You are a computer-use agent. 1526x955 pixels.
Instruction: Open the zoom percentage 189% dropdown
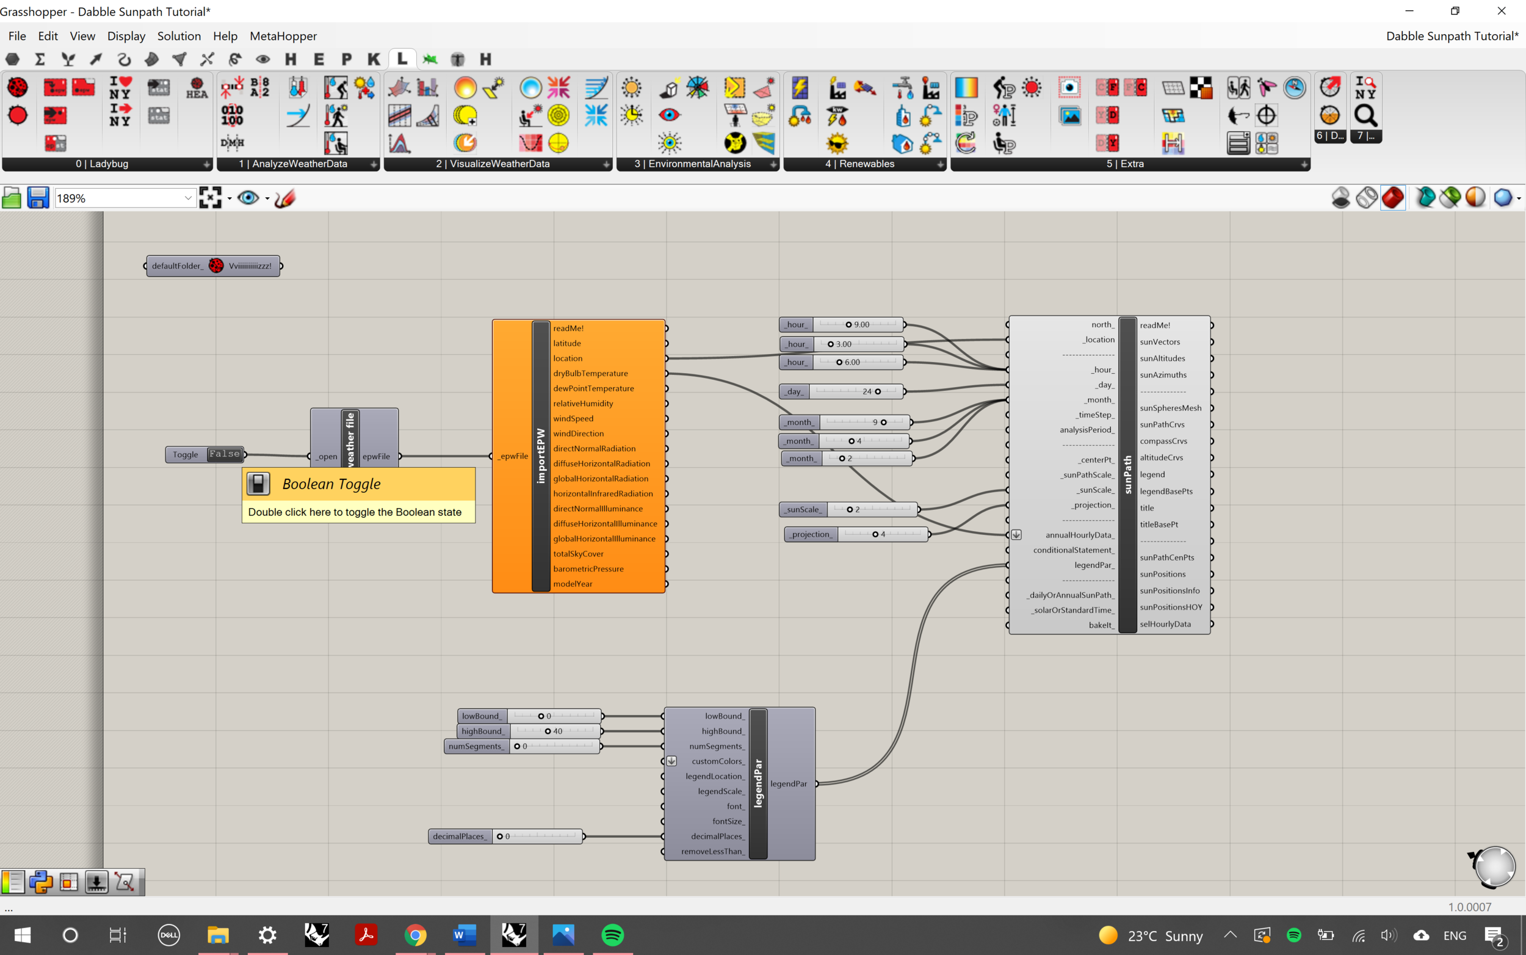coord(187,198)
